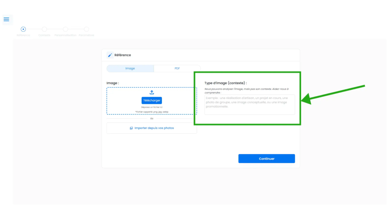This screenshot has width=389, height=219.
Task: Go to the Personnalisation step circle
Action: point(65,29)
